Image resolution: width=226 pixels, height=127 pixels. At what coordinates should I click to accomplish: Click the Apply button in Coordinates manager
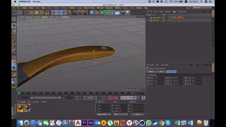point(137,114)
